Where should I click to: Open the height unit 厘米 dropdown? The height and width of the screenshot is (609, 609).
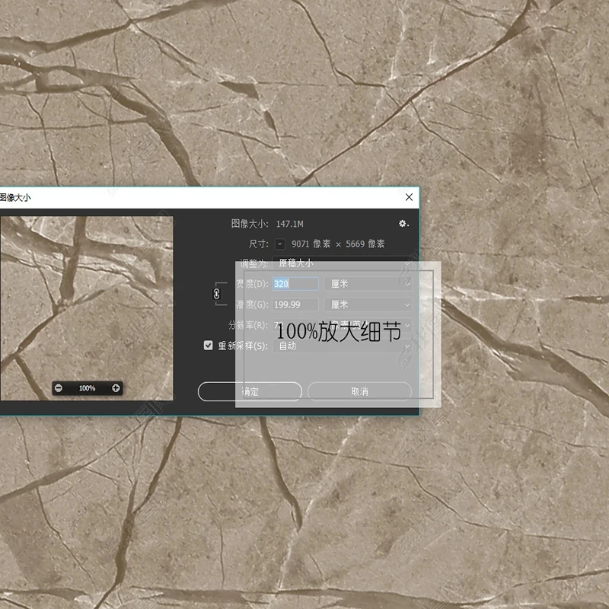pyautogui.click(x=368, y=304)
